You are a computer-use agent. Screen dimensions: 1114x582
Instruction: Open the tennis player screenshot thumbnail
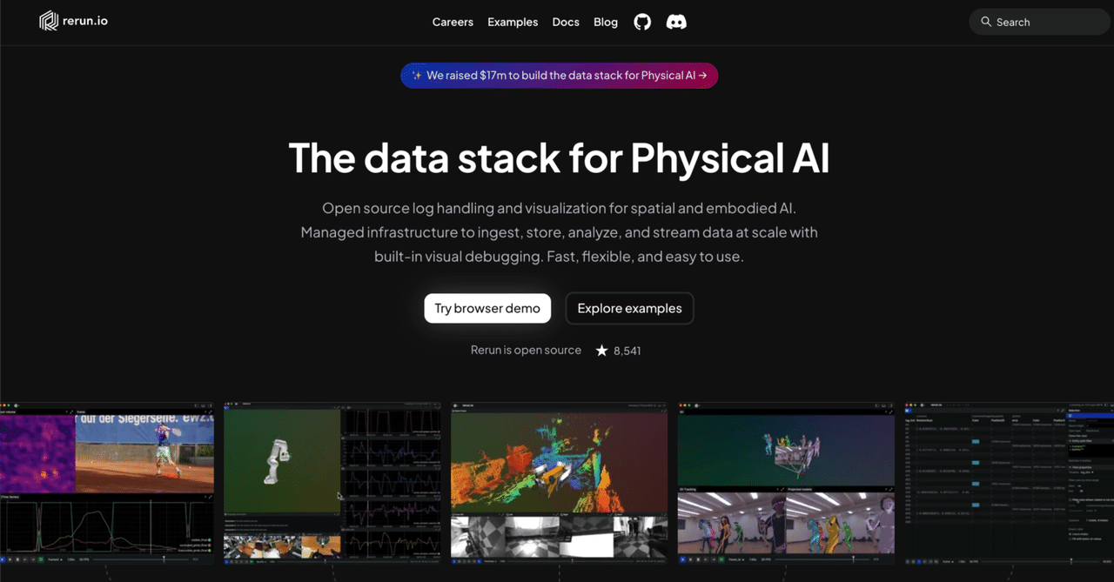107,483
